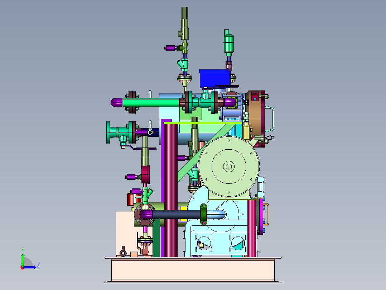Select the large teal flange on far left
The height and width of the screenshot is (290, 386).
pos(108,132)
